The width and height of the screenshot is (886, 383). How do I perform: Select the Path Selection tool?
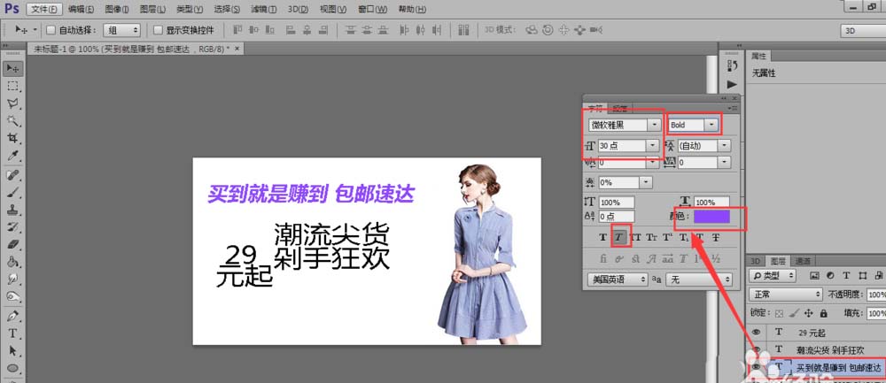tap(12, 351)
